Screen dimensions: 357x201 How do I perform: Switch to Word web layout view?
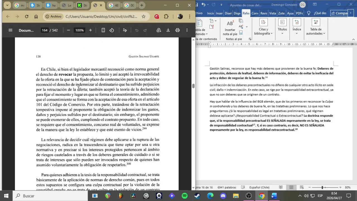point(302,187)
